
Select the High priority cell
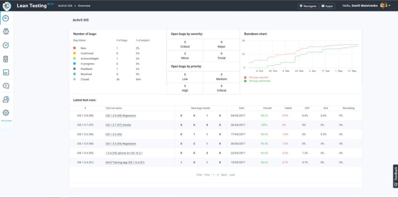pos(185,88)
